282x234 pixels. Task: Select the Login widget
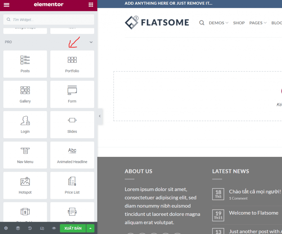25,125
